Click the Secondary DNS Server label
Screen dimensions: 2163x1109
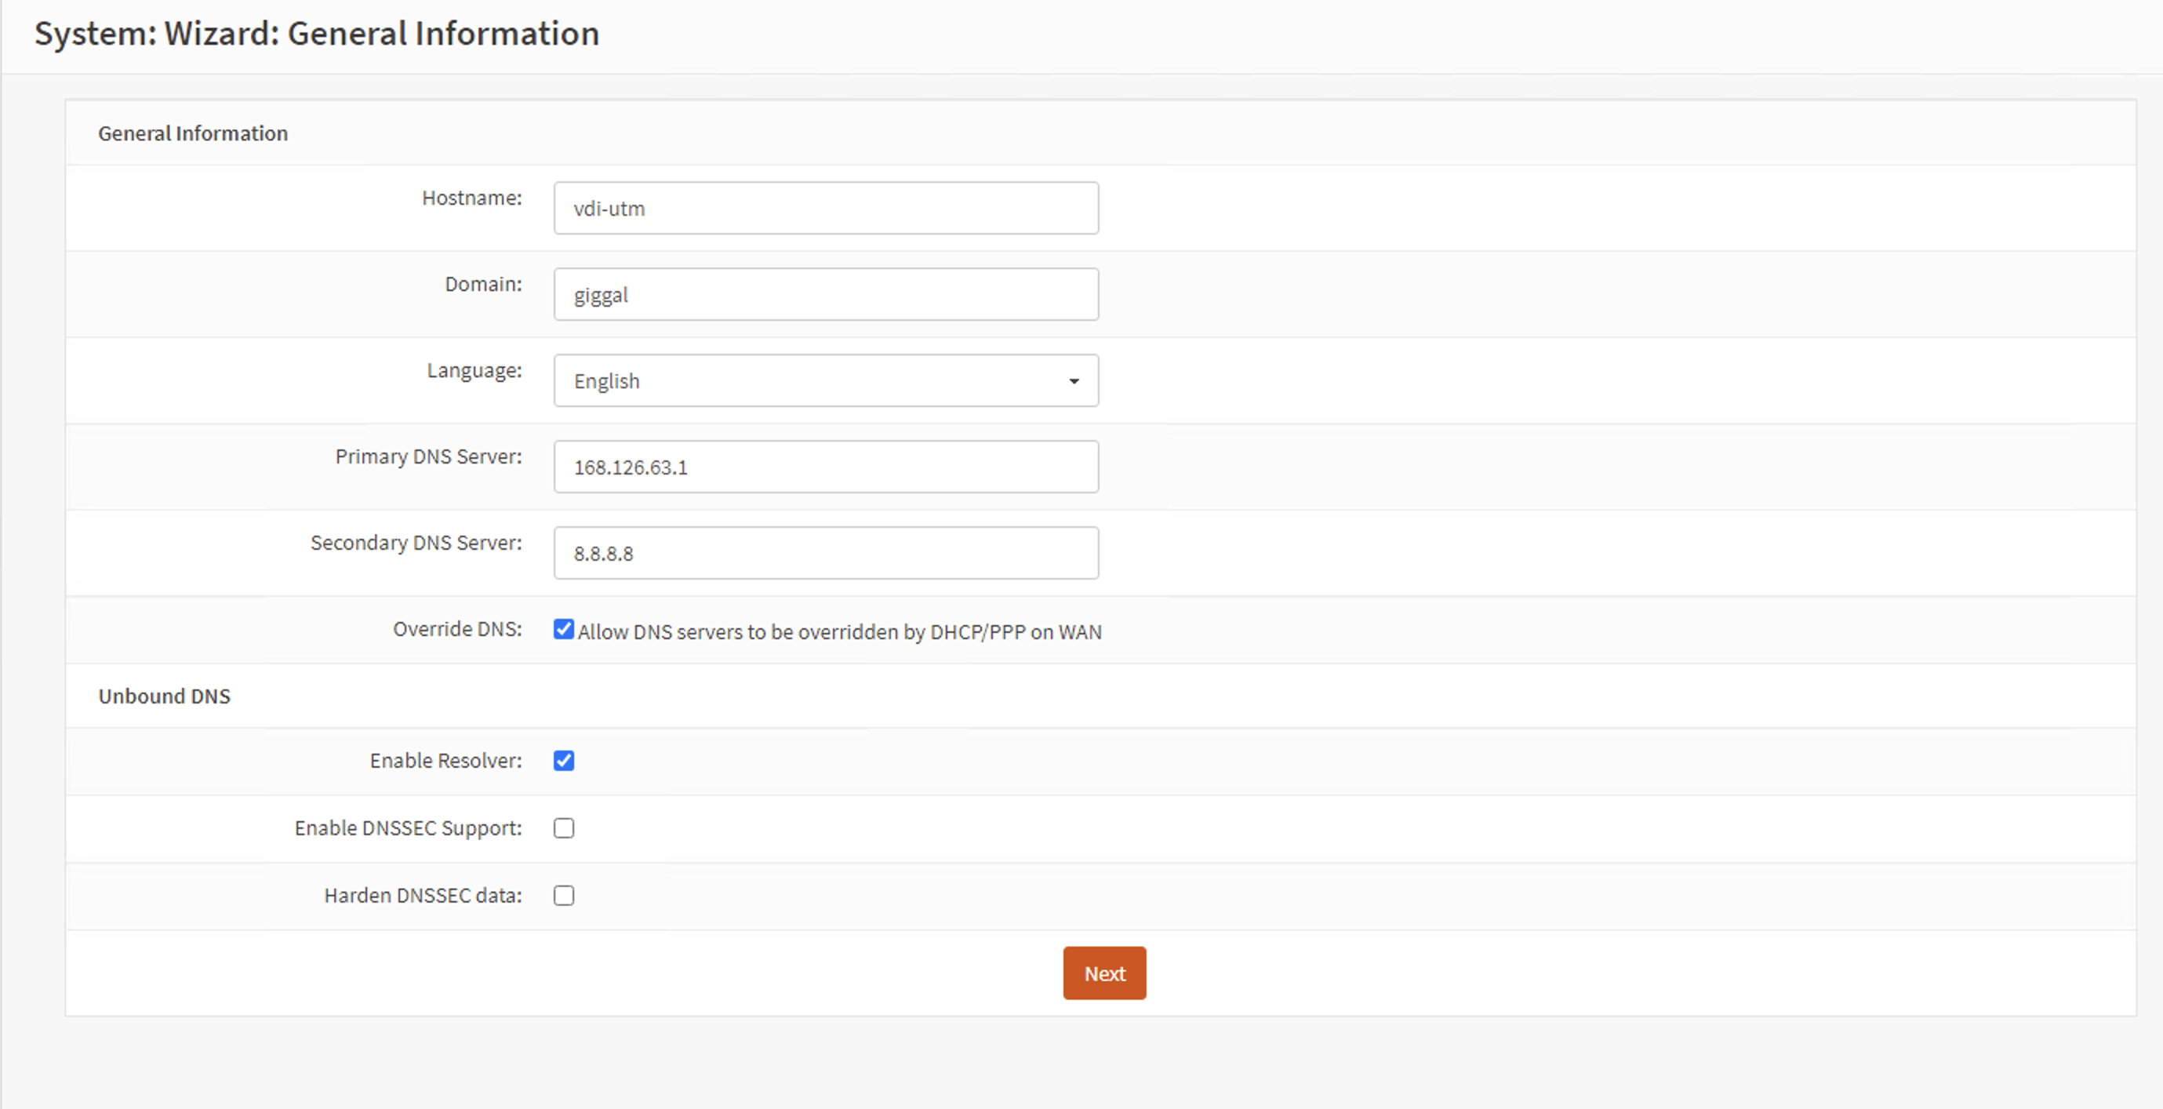pyautogui.click(x=416, y=544)
